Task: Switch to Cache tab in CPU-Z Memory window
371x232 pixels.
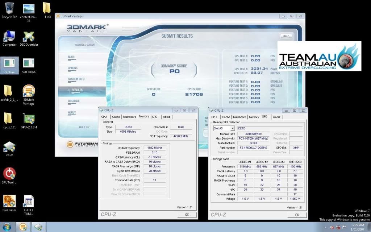Action: (x=116, y=117)
